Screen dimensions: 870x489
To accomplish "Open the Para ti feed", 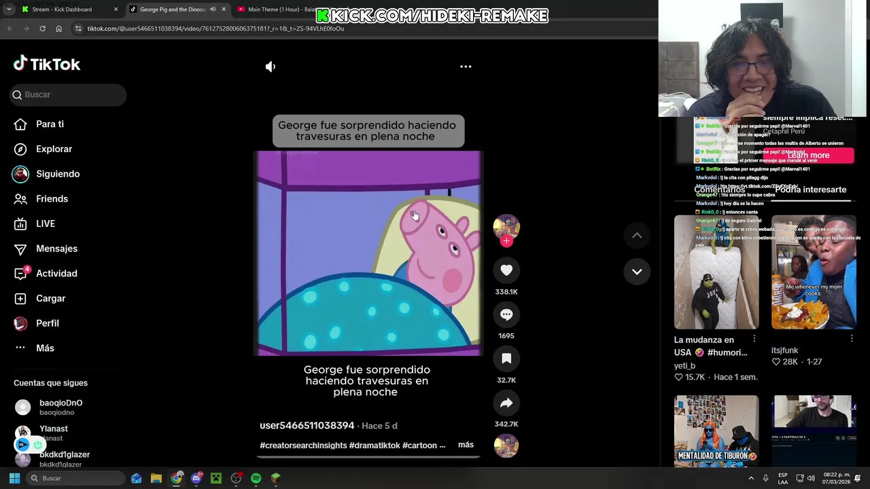I will tap(39, 124).
